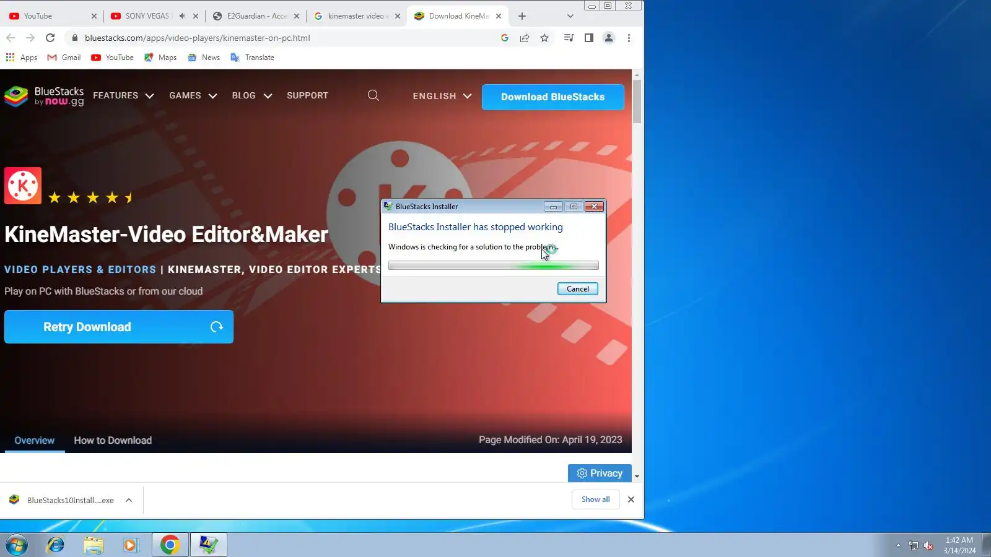Open the ENGLISH language dropdown
Viewport: 991px width, 557px height.
[442, 96]
